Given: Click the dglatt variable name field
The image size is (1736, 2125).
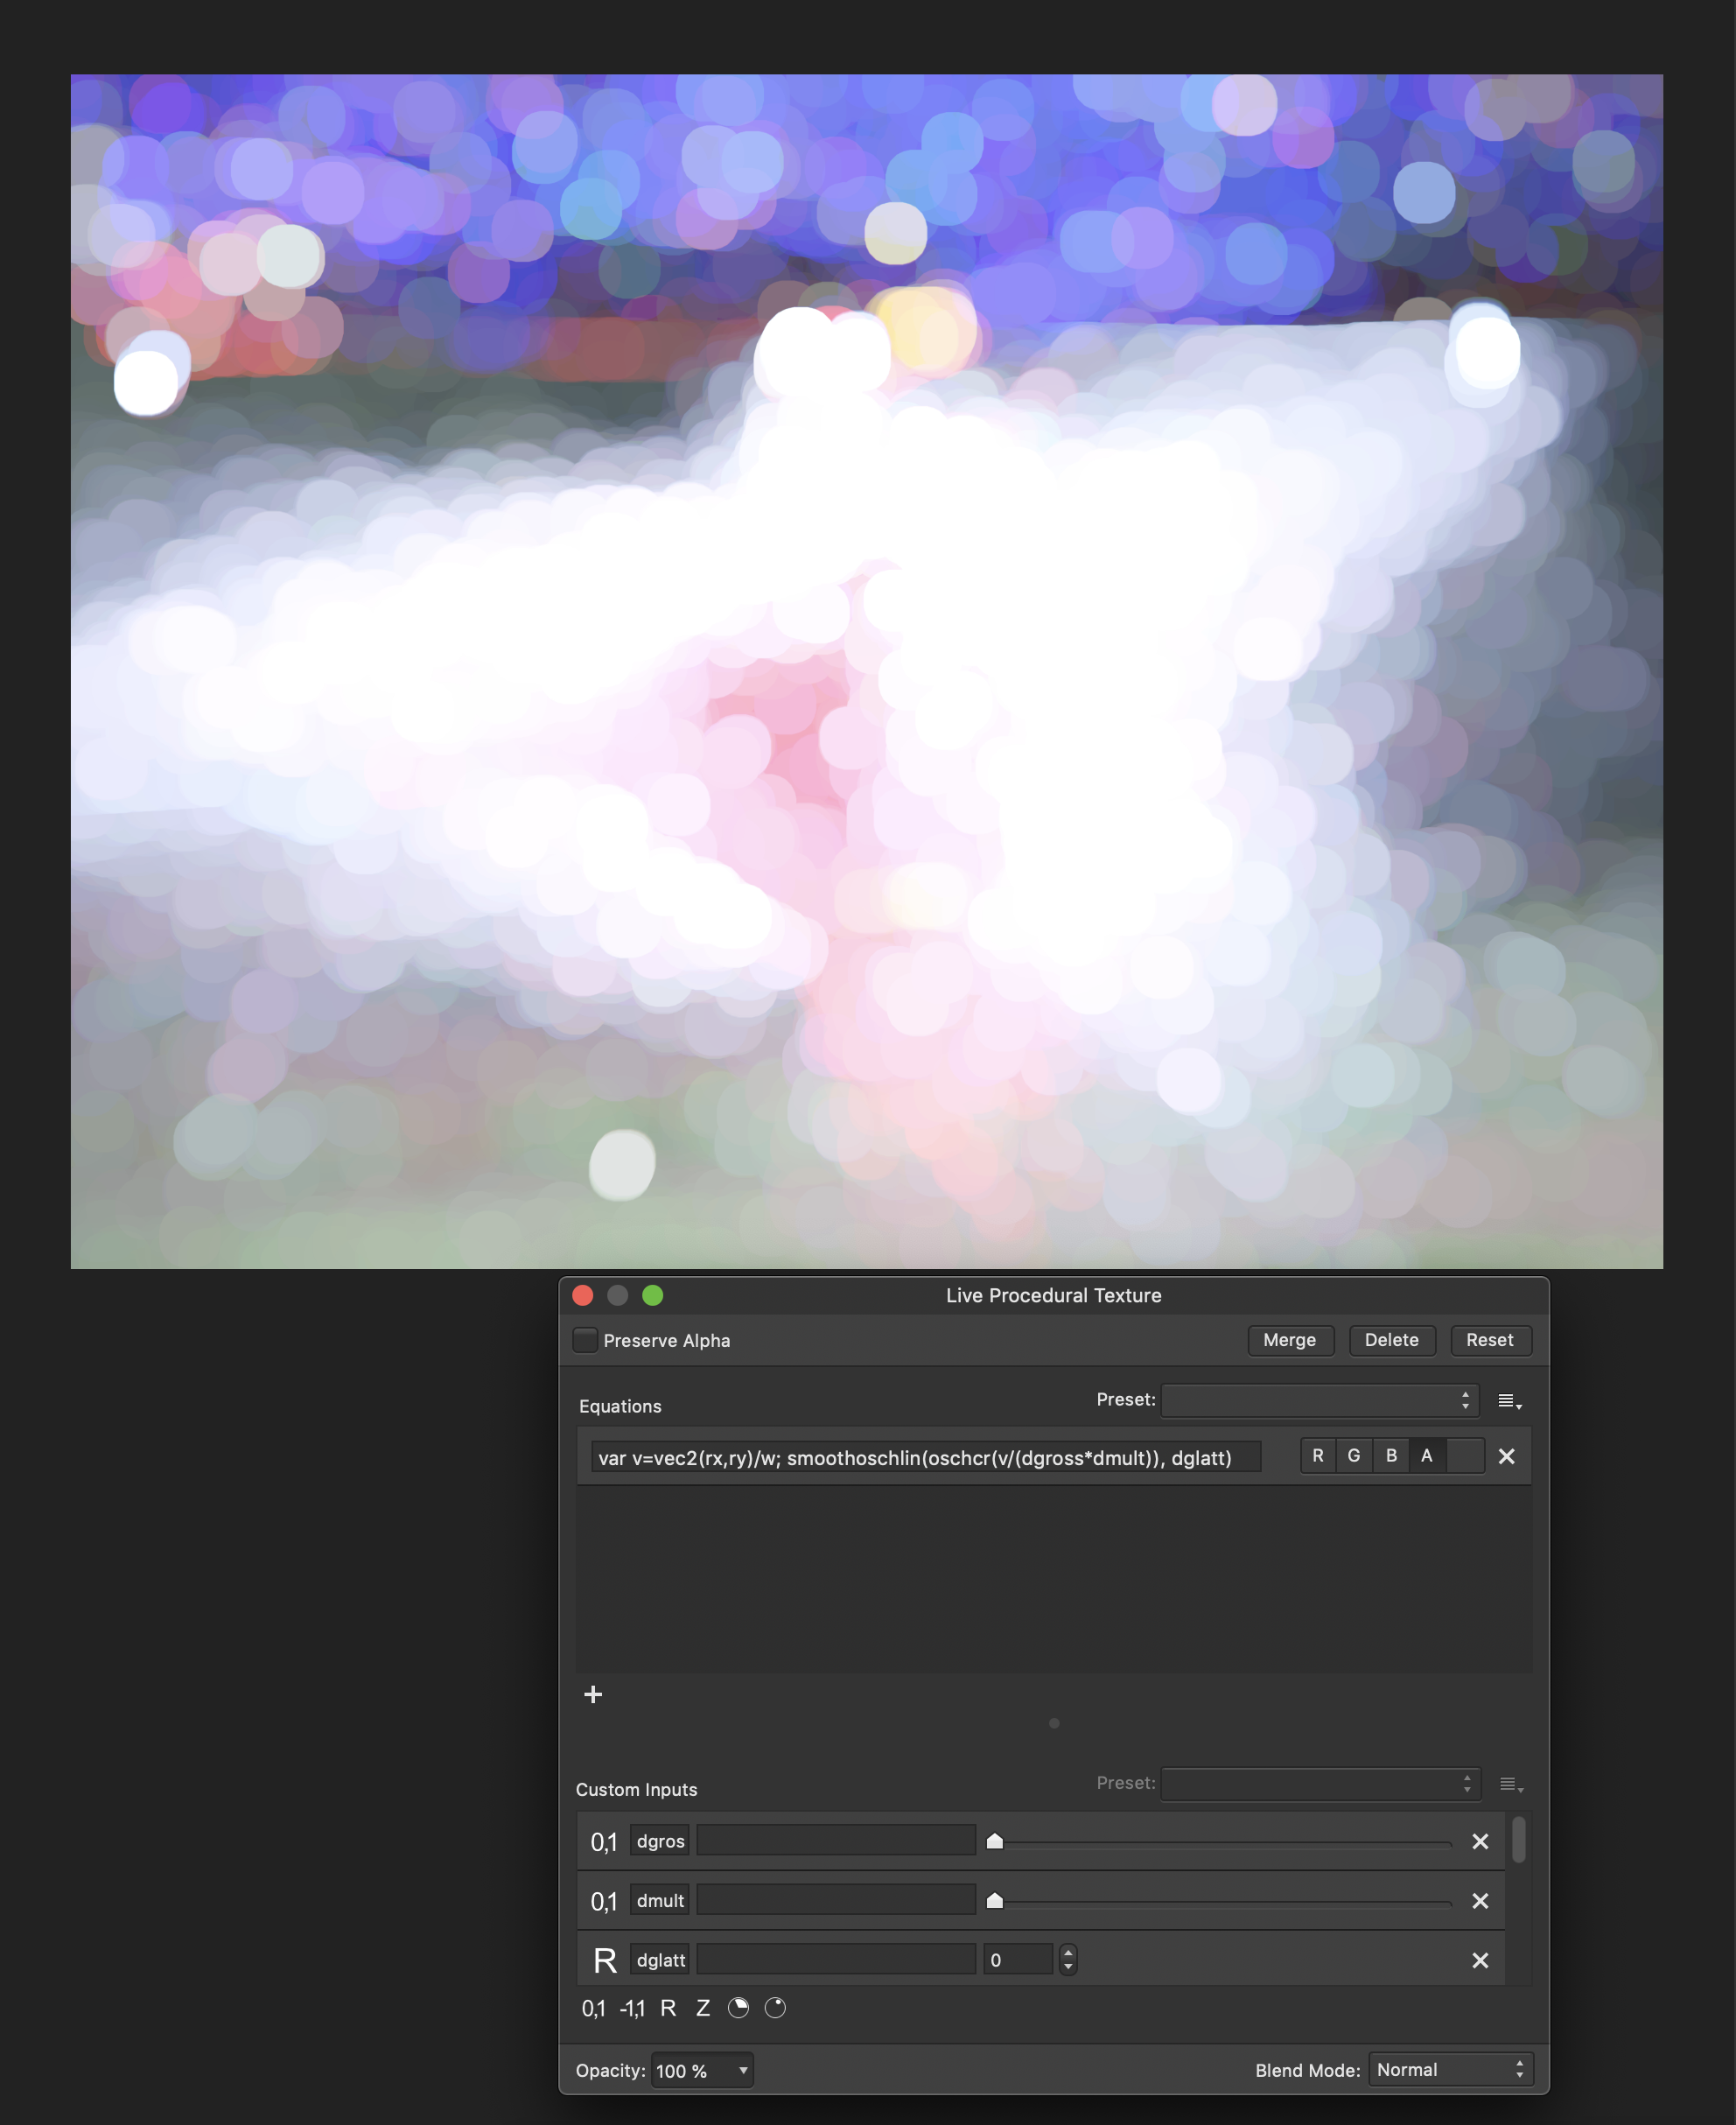Looking at the screenshot, I should pos(660,1960).
